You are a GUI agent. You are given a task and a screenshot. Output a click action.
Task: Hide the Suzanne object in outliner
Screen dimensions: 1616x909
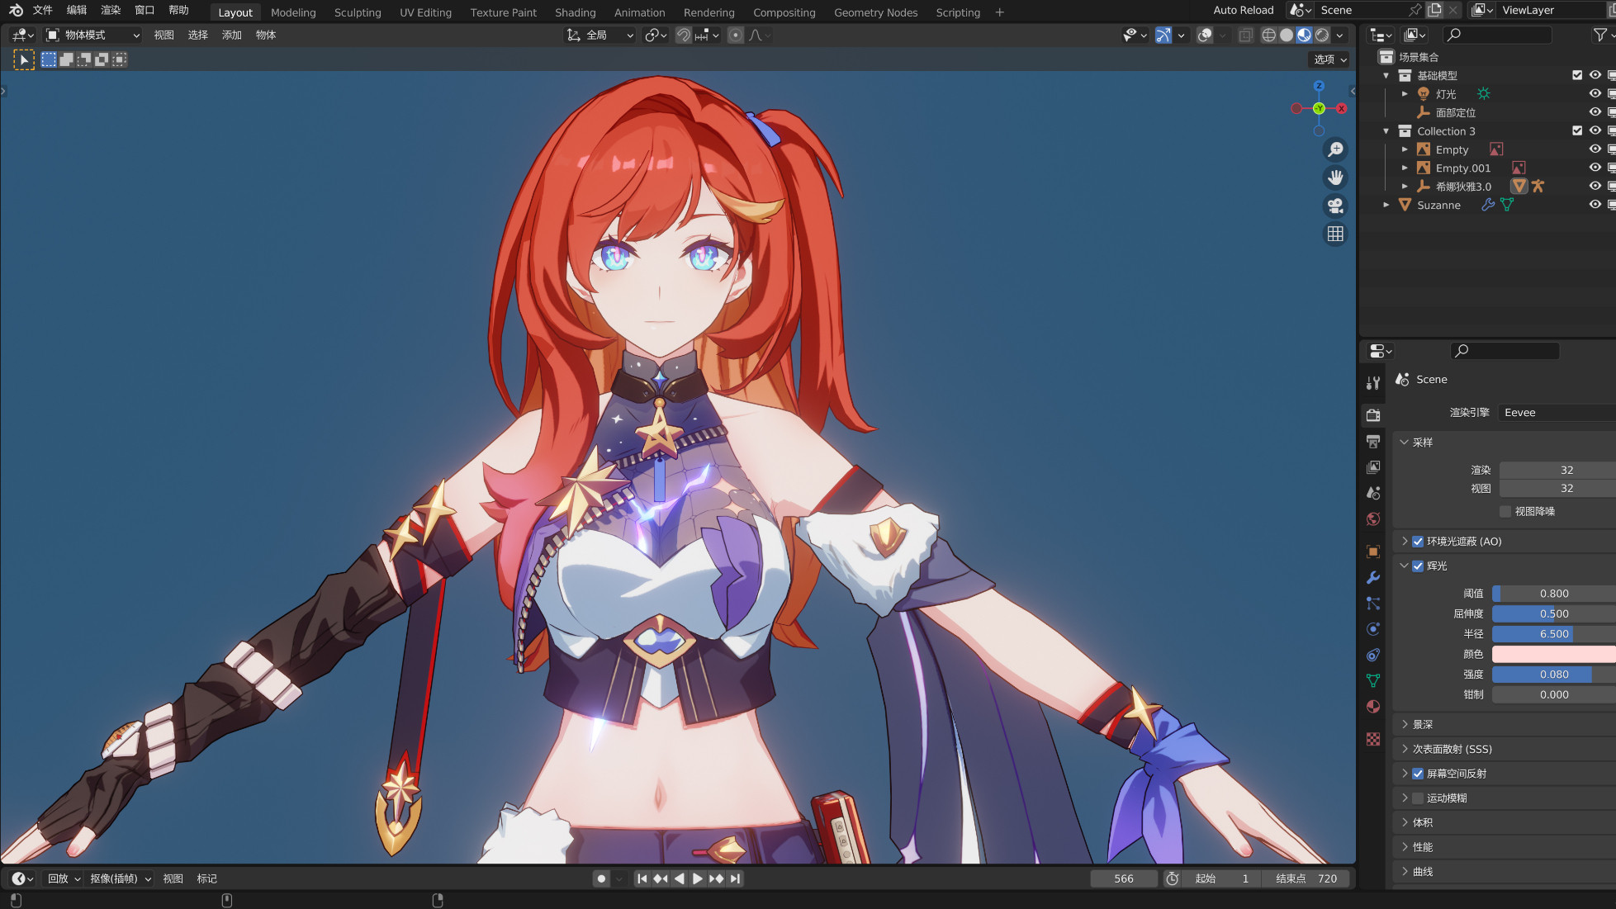pos(1595,205)
